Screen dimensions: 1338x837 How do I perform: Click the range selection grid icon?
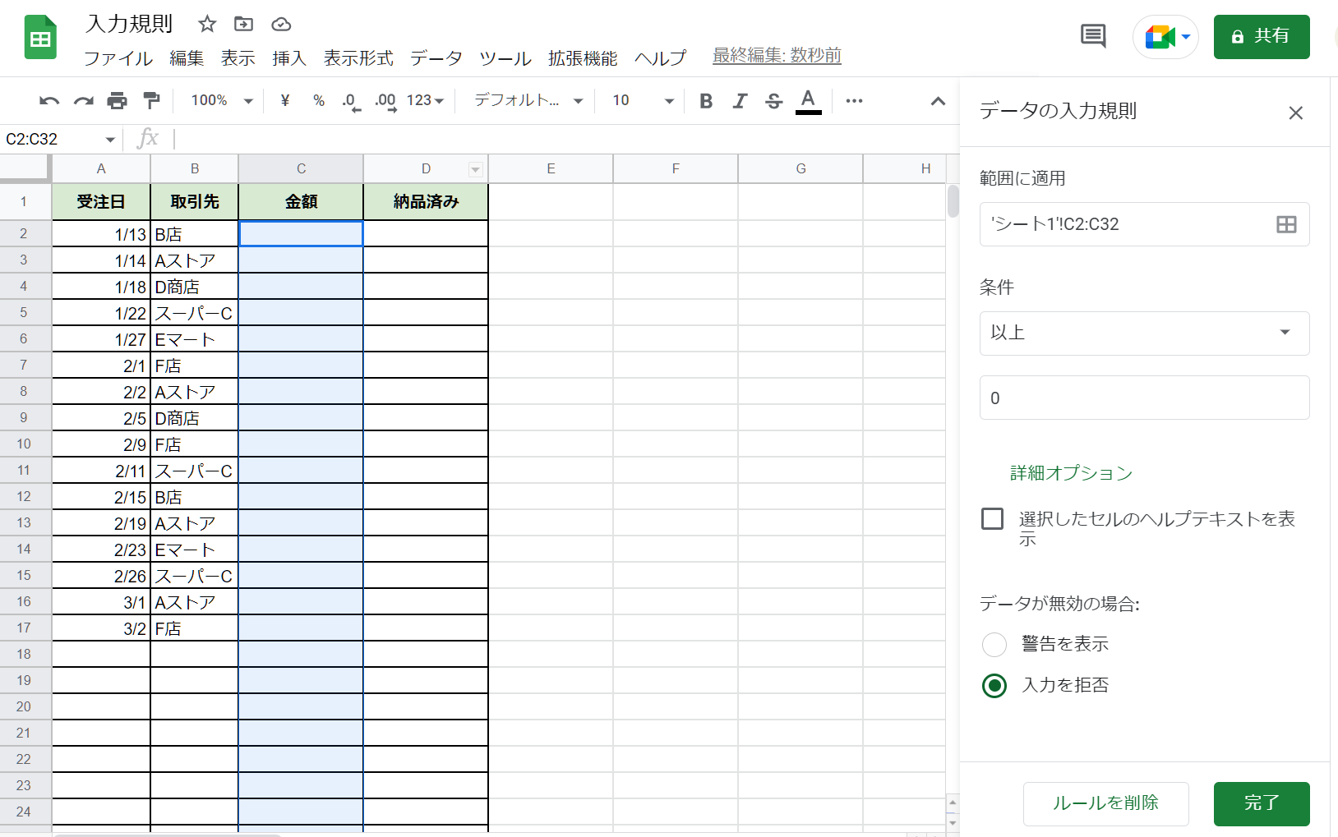click(1286, 224)
